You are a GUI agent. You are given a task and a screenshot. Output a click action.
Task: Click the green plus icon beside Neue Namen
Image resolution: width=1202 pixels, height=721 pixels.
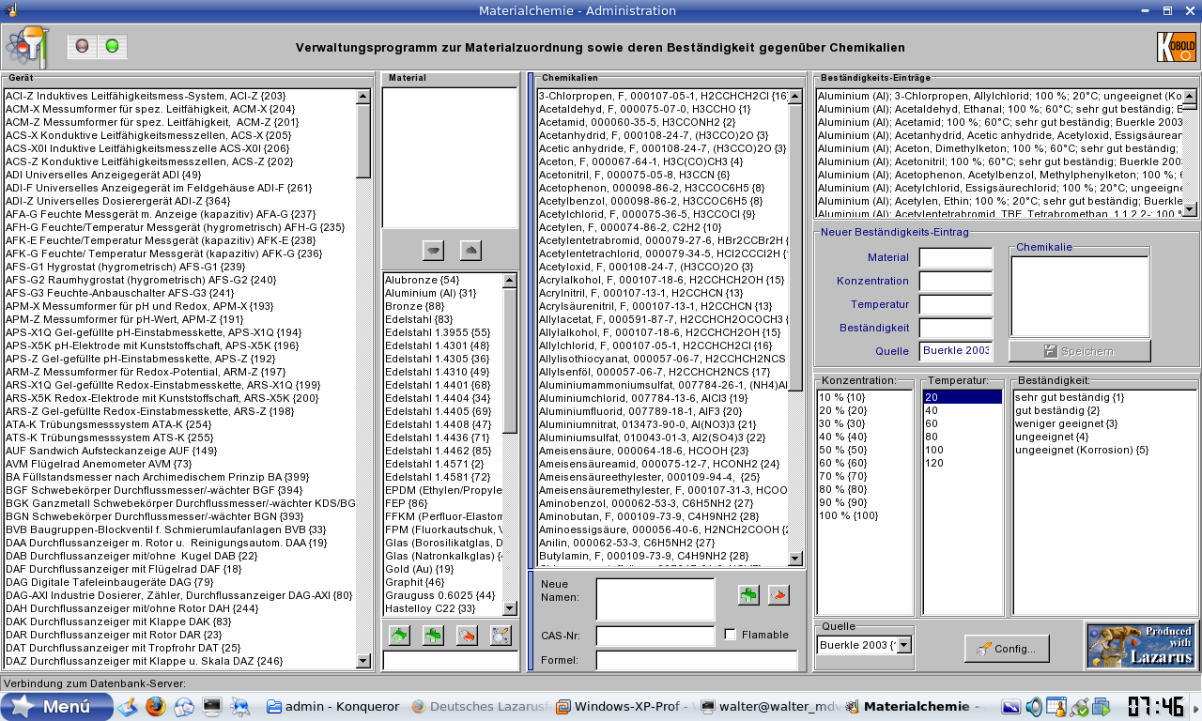point(748,593)
